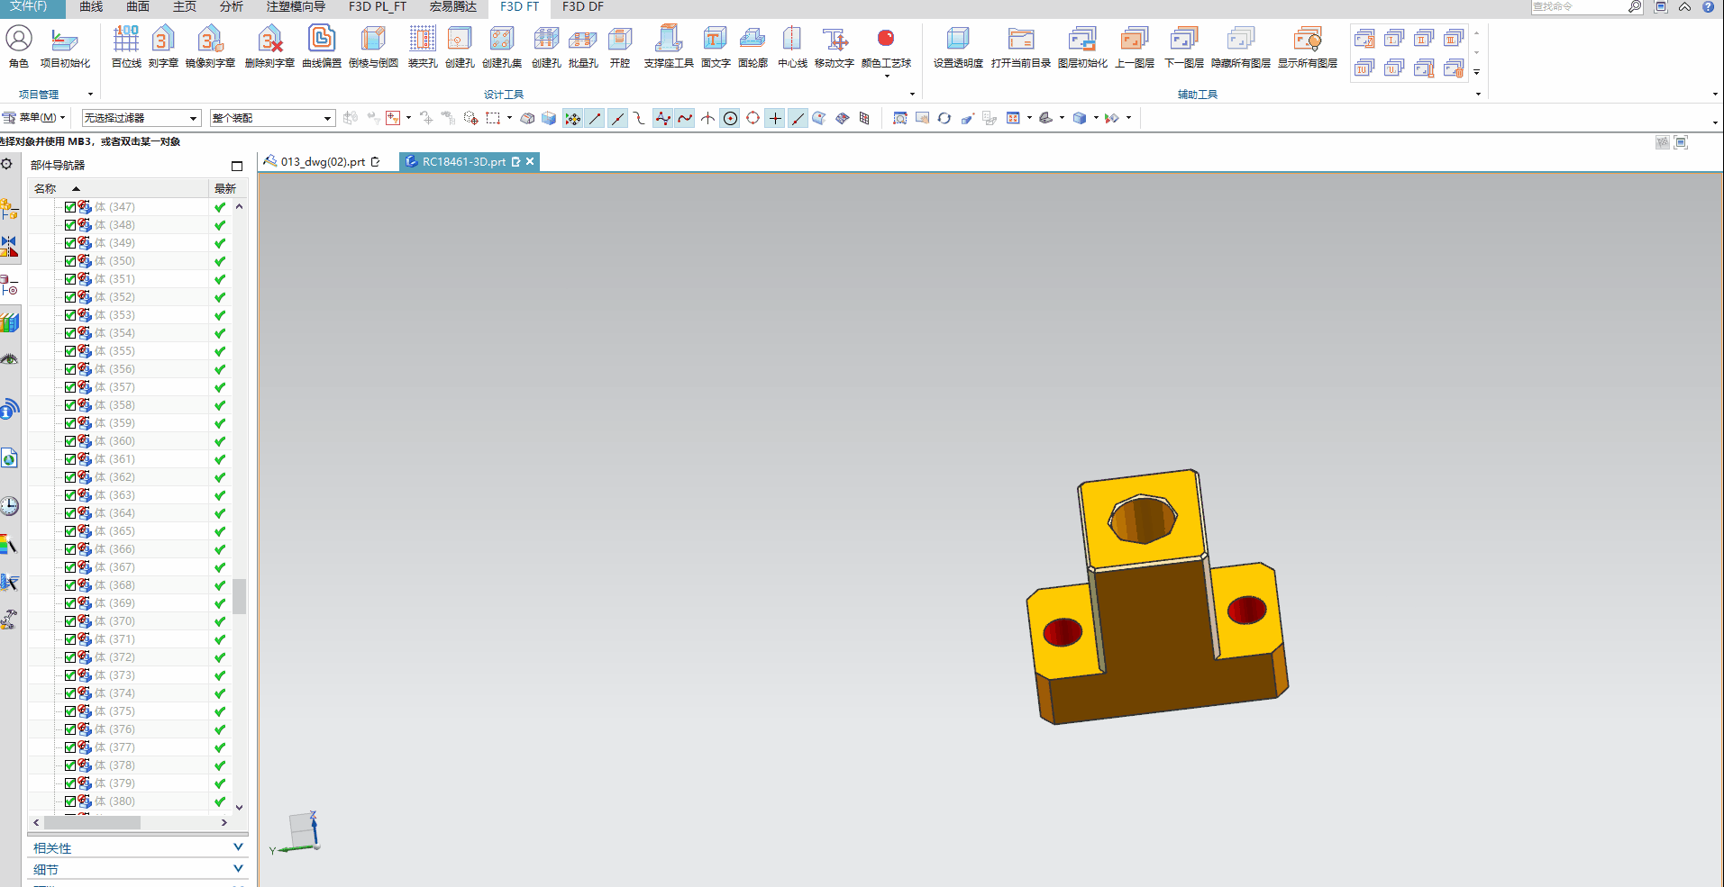Expand the 辅助工具 group options arrow
1724x887 pixels.
pyautogui.click(x=1478, y=95)
